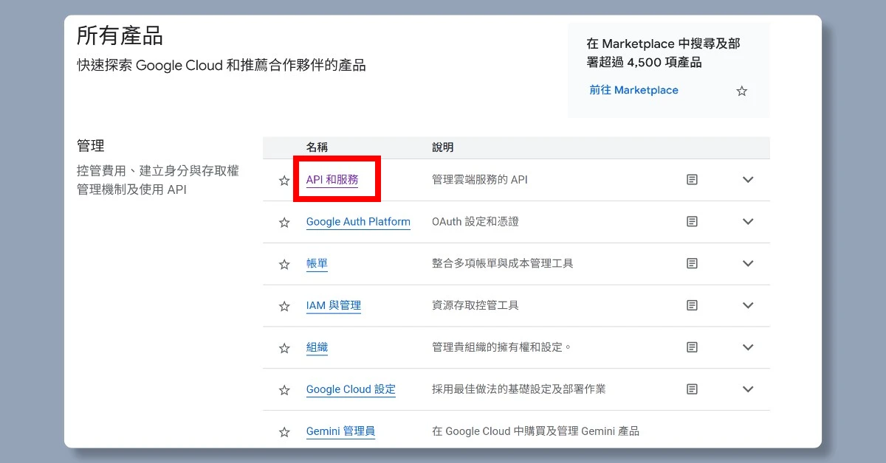Open the 組織 link

[x=317, y=347]
